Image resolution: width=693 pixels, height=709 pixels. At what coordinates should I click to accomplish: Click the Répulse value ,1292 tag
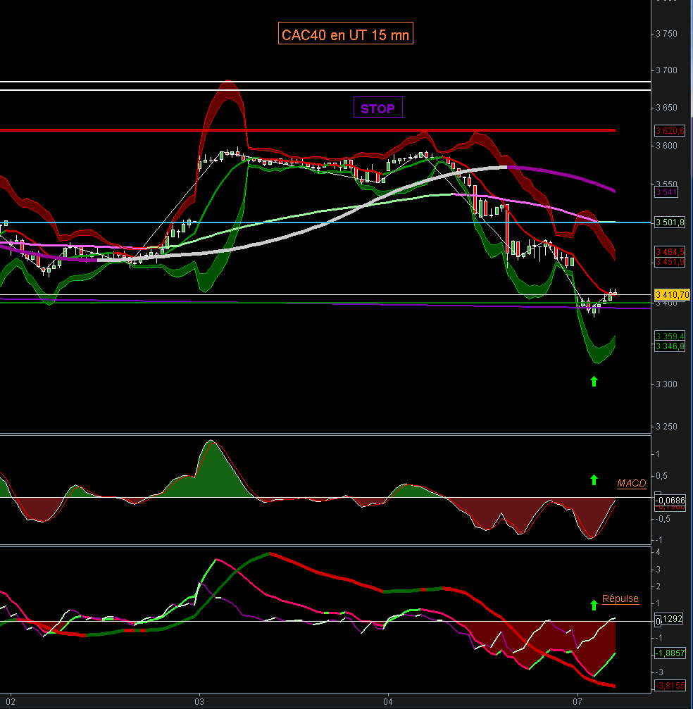(671, 619)
